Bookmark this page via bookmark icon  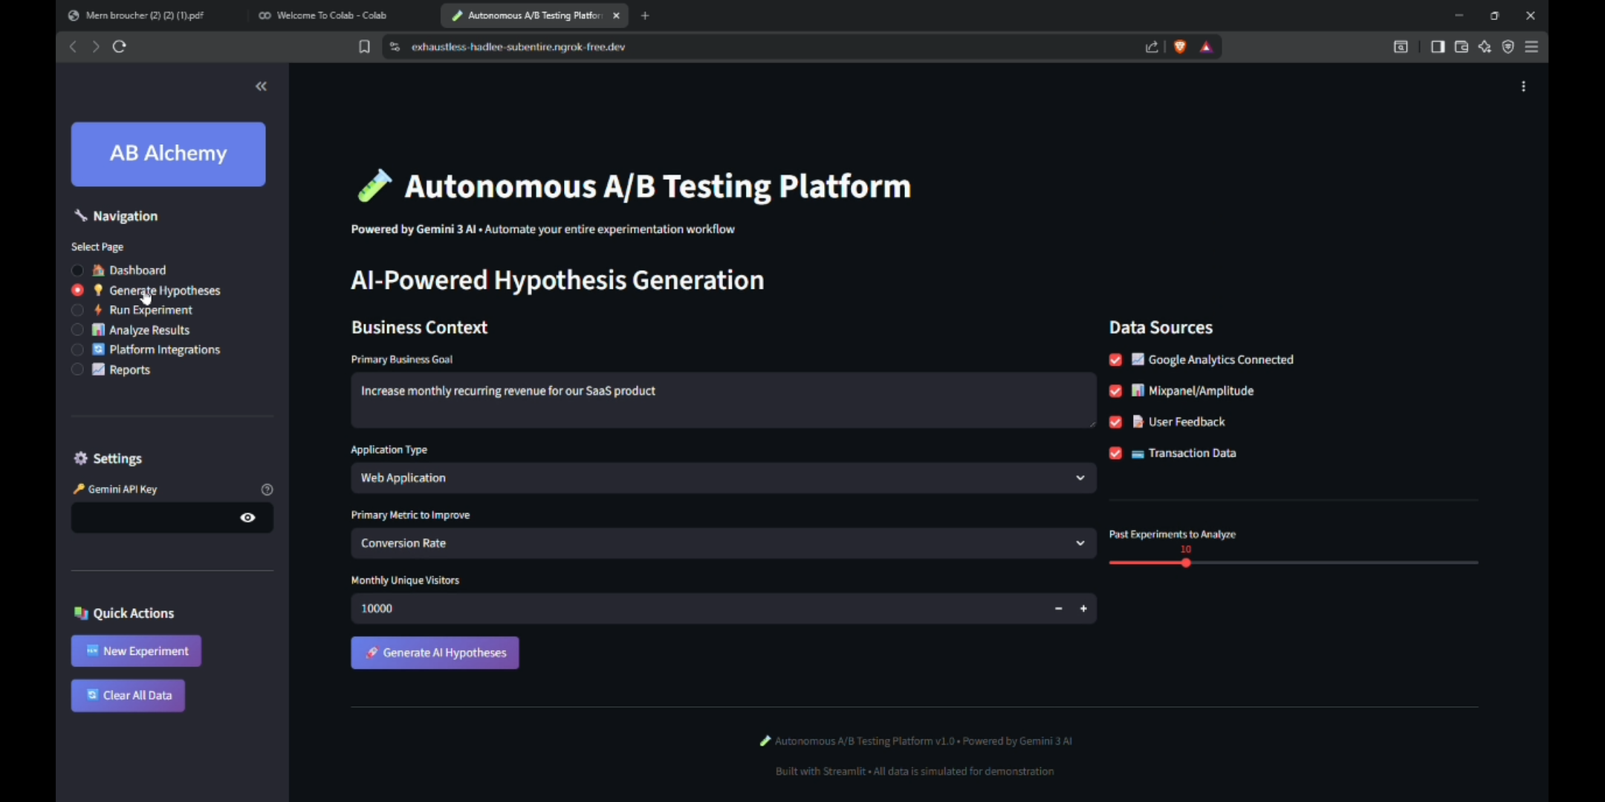point(364,47)
